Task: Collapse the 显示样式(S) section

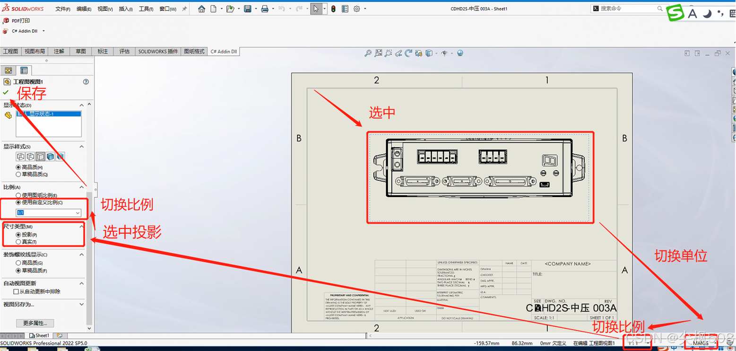Action: pyautogui.click(x=82, y=147)
